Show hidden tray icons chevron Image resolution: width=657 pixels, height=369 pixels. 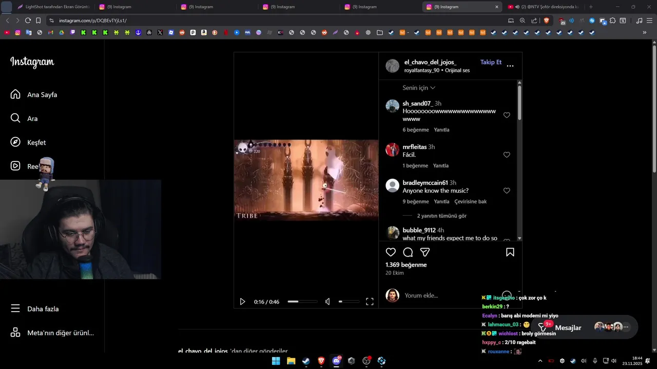(540, 361)
